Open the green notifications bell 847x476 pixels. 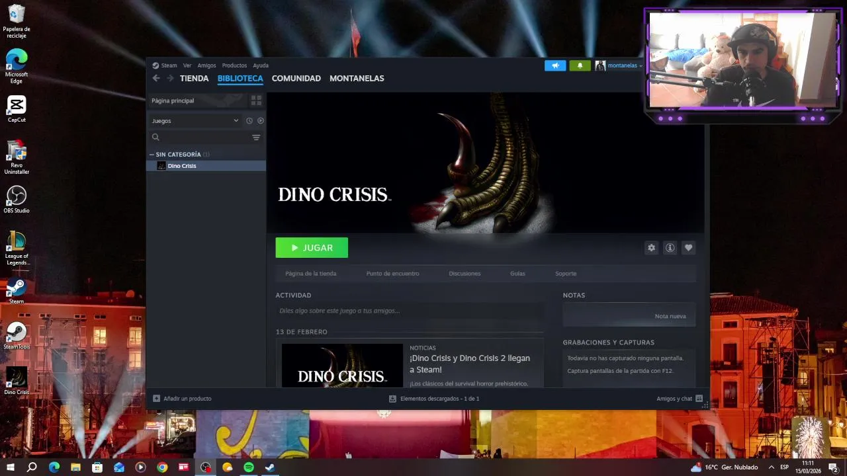tap(580, 65)
